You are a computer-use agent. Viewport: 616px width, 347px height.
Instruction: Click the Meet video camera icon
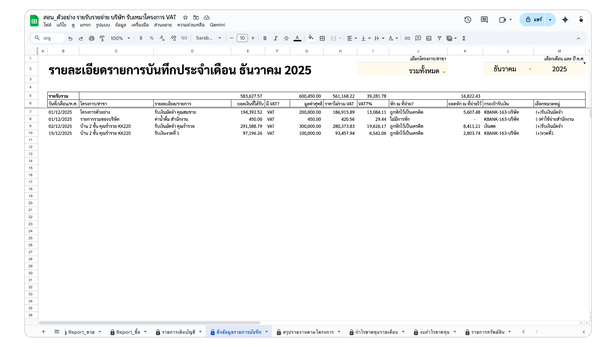(502, 20)
